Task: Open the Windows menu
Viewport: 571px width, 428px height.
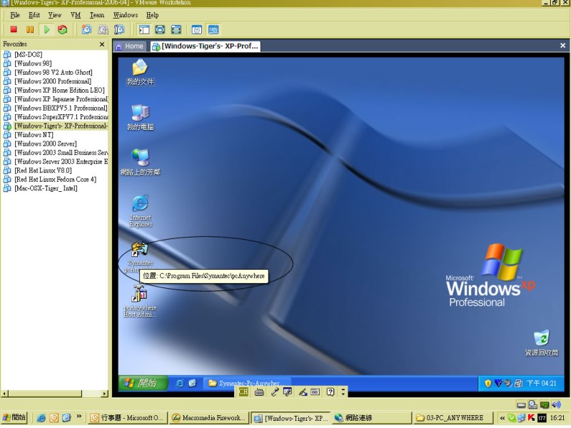Action: click(x=126, y=15)
